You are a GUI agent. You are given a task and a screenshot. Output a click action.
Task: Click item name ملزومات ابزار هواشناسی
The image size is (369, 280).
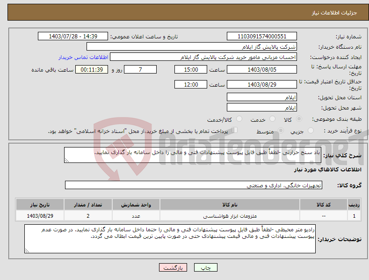(x=230, y=216)
